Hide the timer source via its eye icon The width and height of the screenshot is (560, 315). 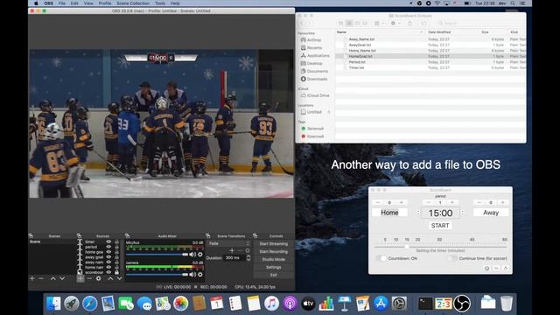point(108,241)
